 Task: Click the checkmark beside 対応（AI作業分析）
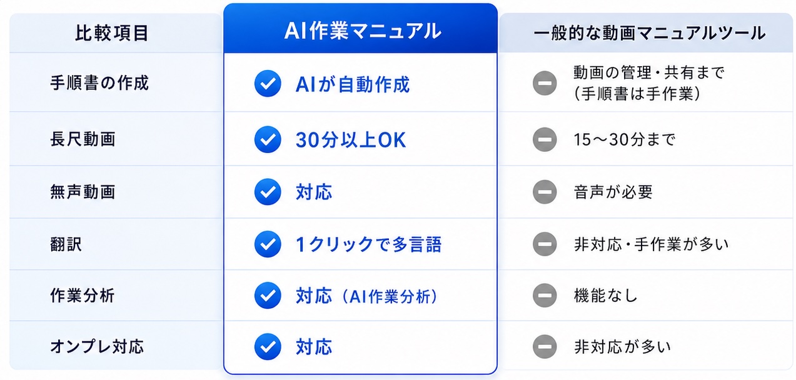[x=268, y=296]
